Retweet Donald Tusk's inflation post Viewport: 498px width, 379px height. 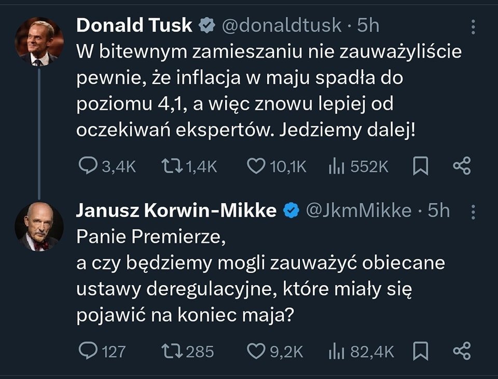pos(169,166)
